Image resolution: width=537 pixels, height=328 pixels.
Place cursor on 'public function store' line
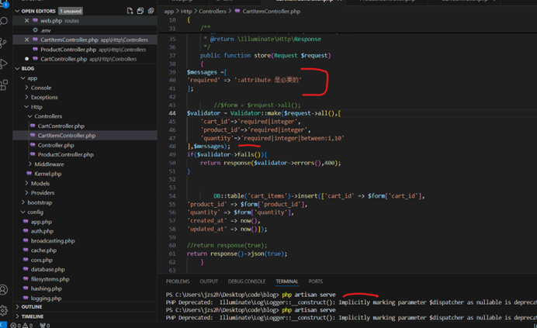pyautogui.click(x=265, y=56)
